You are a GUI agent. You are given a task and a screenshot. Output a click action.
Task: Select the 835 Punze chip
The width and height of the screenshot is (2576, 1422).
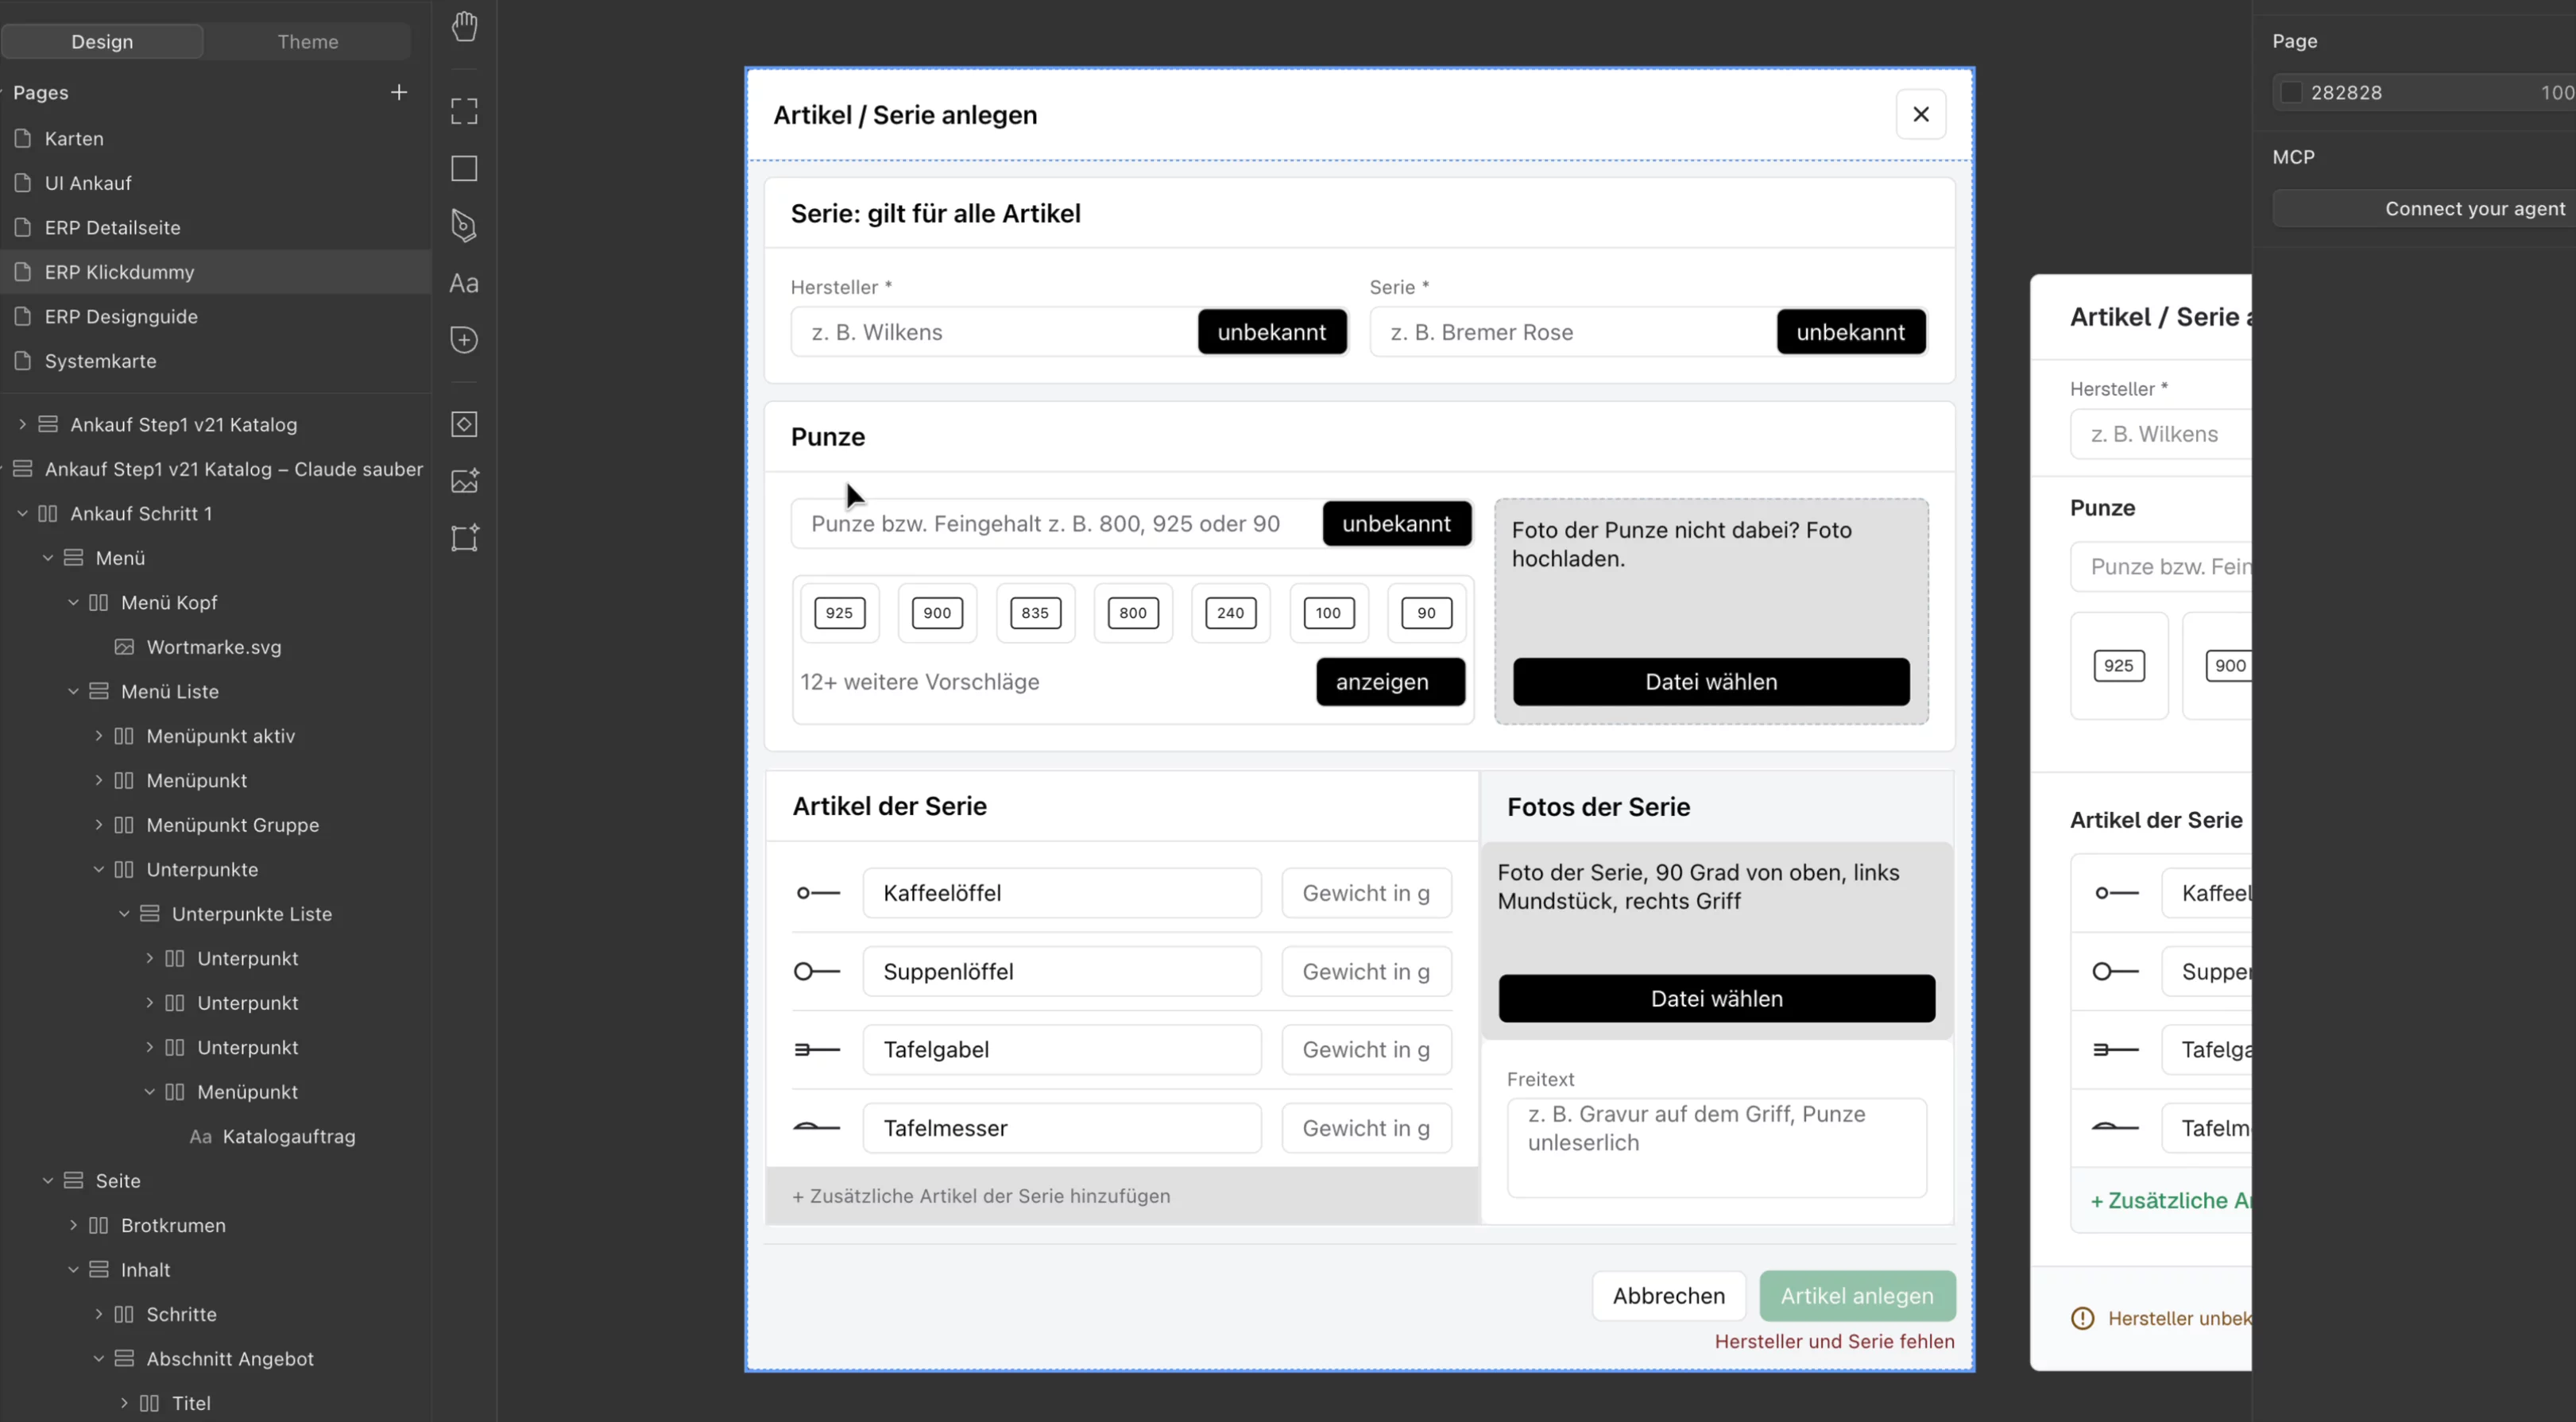click(1035, 613)
